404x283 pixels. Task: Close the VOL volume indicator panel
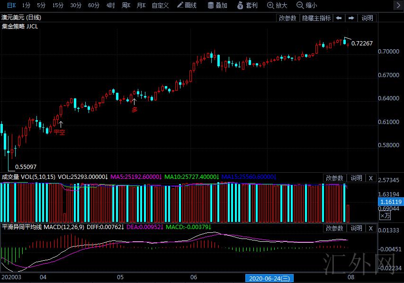coord(370,178)
